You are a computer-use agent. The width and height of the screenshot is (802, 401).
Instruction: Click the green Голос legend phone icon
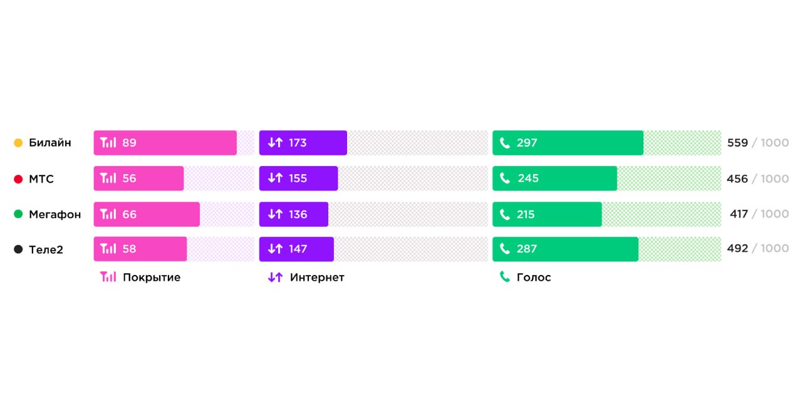coord(504,277)
